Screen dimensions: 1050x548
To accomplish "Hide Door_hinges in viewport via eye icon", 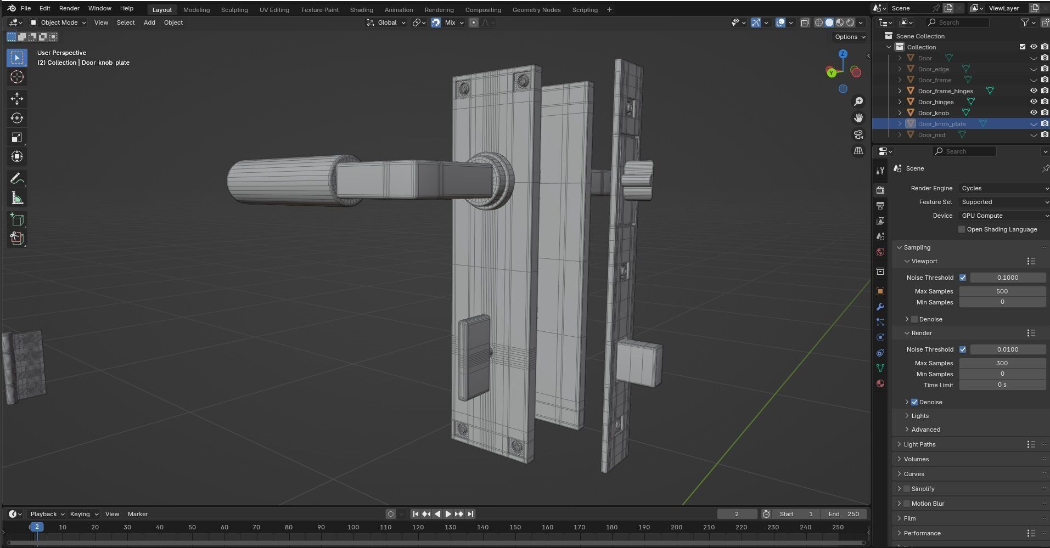I will (x=1034, y=102).
